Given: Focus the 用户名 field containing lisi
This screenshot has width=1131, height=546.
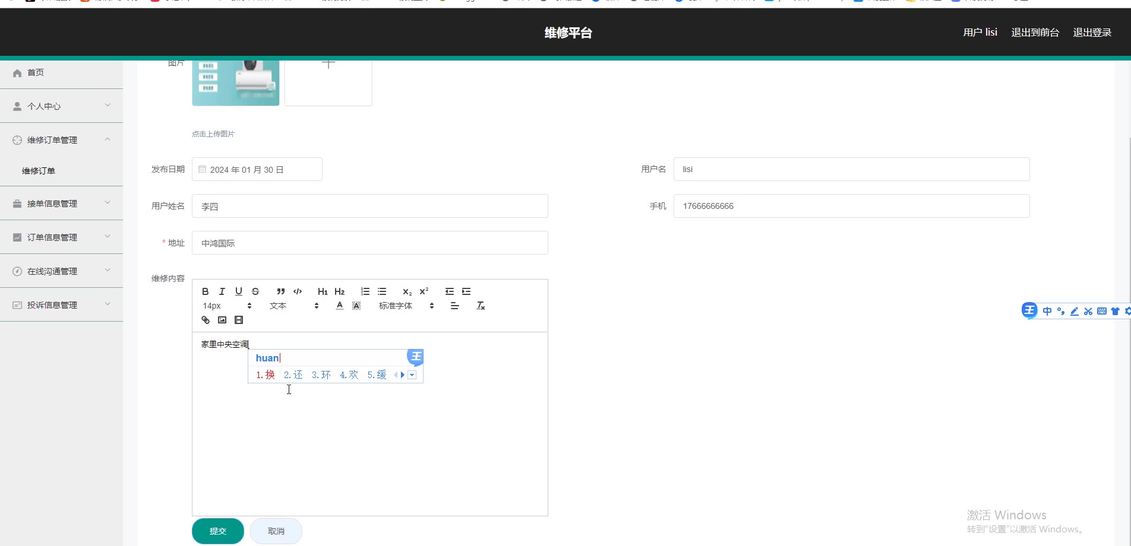Looking at the screenshot, I should [x=852, y=169].
